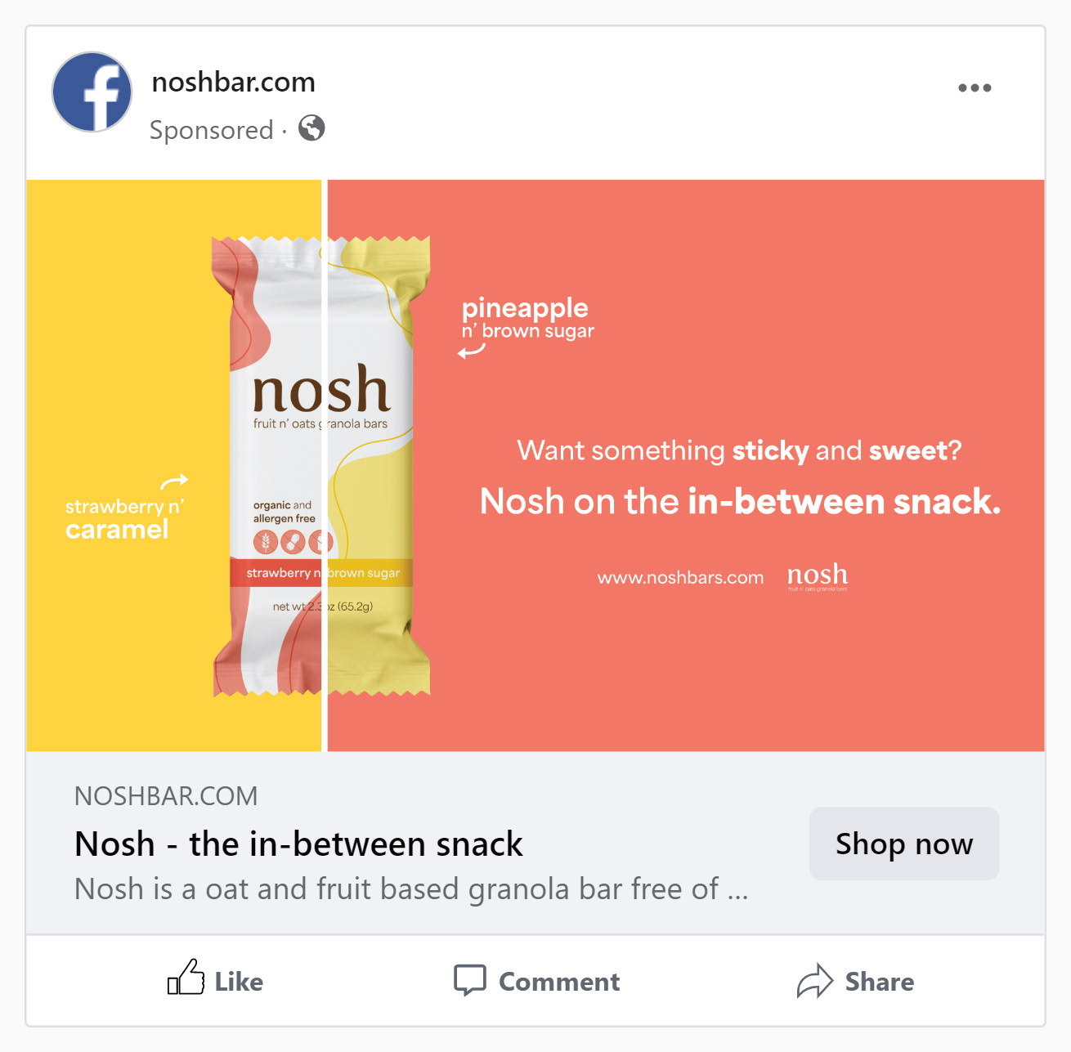Click the speech bubble Comment icon

pos(470,979)
